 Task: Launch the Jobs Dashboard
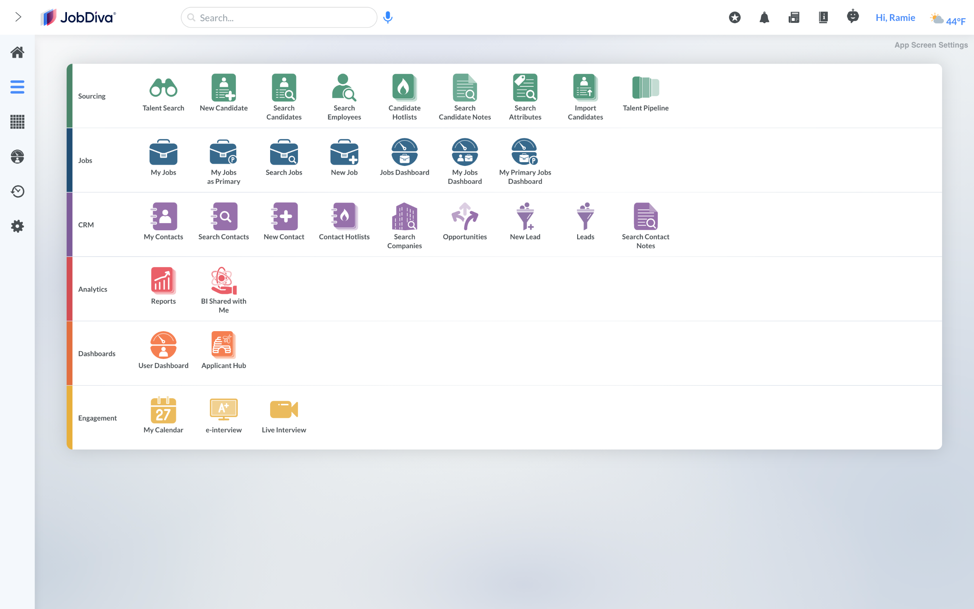404,152
